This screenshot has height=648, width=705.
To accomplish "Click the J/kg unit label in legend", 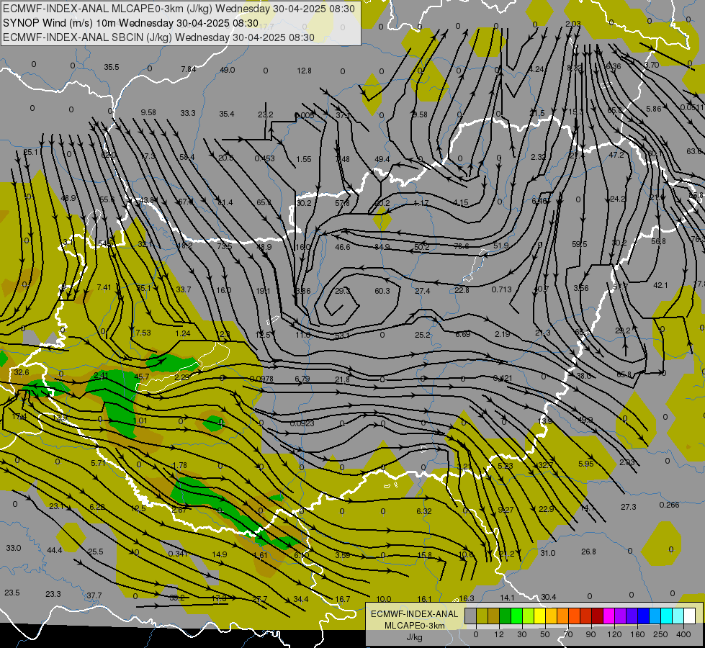I will 414,637.
